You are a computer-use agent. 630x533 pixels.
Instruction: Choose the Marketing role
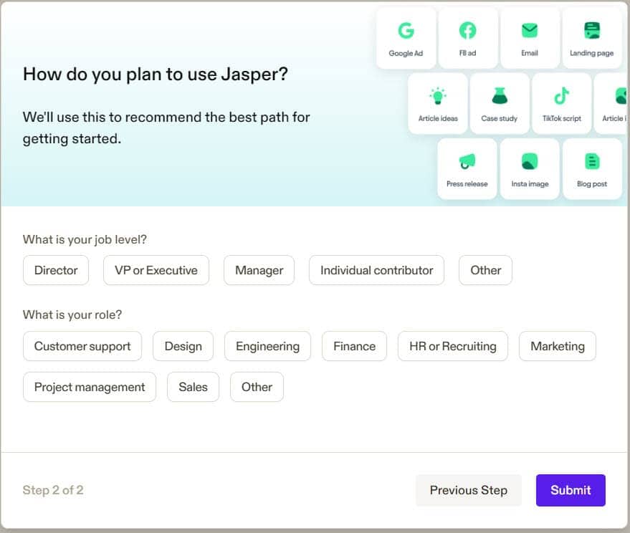click(x=558, y=346)
